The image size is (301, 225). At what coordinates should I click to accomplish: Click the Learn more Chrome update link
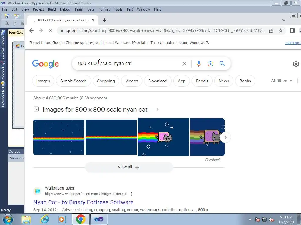pyautogui.click(x=292, y=43)
